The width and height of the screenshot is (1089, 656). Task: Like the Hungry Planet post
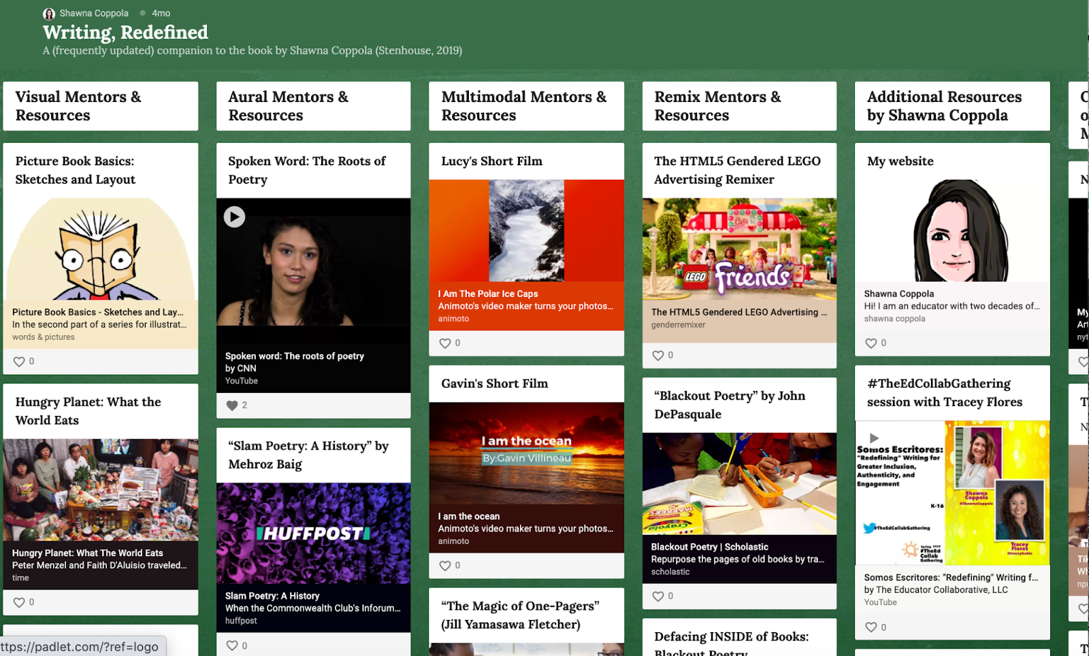tap(19, 602)
